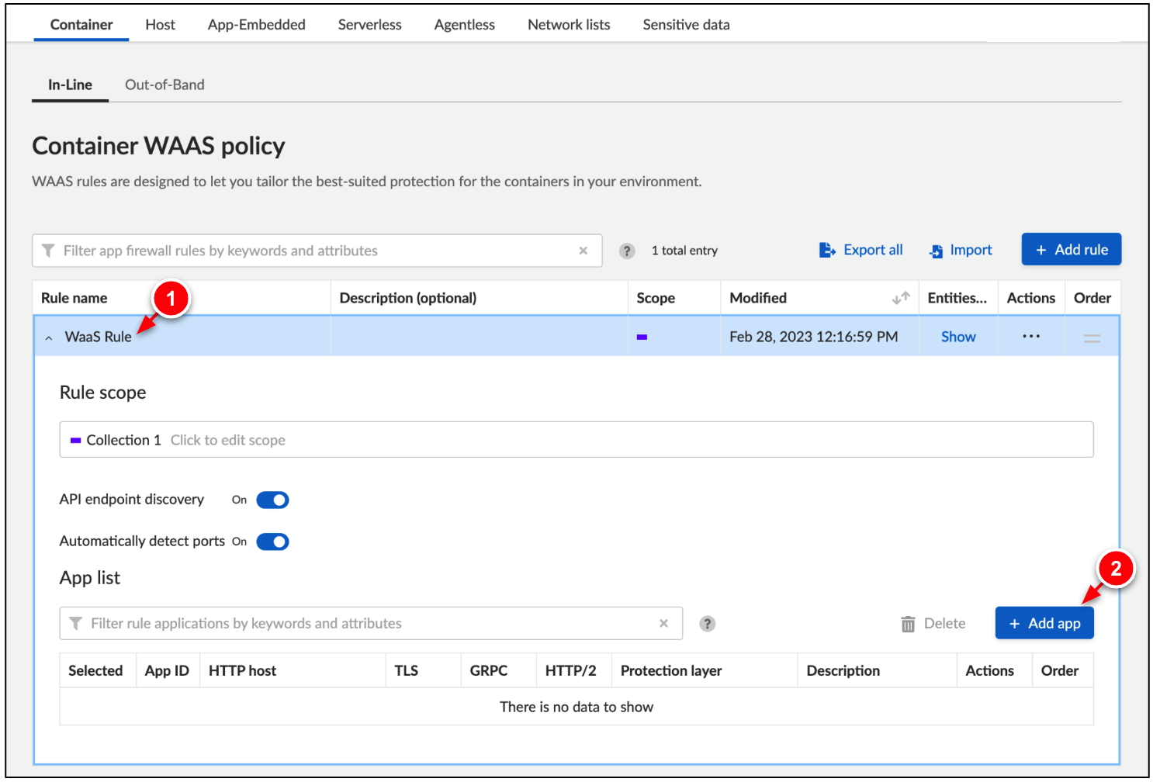Open the Serverless tab
The height and width of the screenshot is (782, 1153).
click(x=369, y=24)
